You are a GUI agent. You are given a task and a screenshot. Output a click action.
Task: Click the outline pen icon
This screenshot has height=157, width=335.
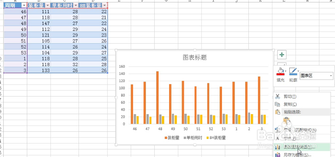293,71
